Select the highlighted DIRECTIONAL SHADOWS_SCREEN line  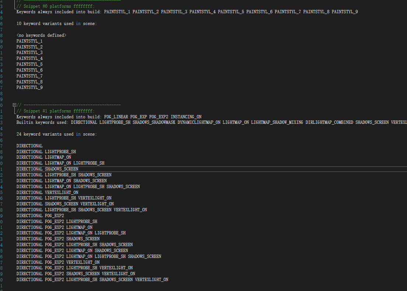[x=47, y=169]
